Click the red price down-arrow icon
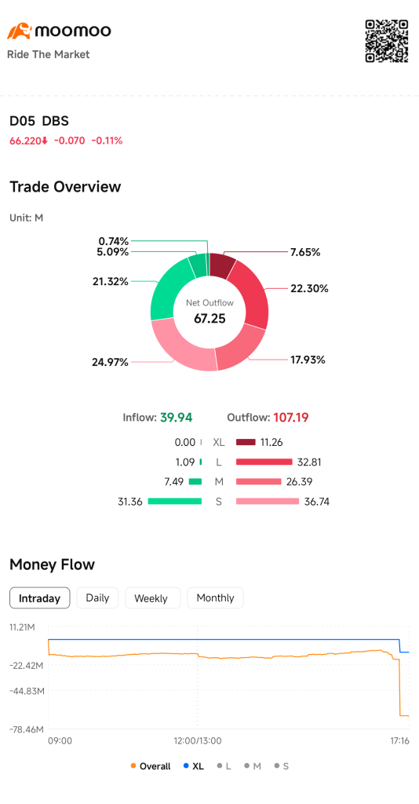419x804 pixels. click(x=45, y=141)
